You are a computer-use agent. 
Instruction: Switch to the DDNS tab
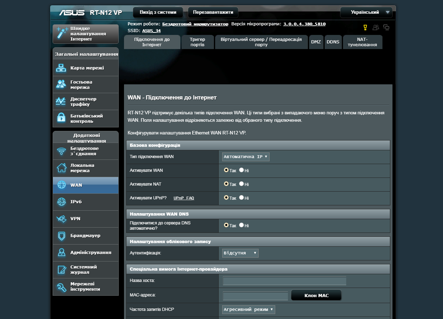[x=333, y=42]
